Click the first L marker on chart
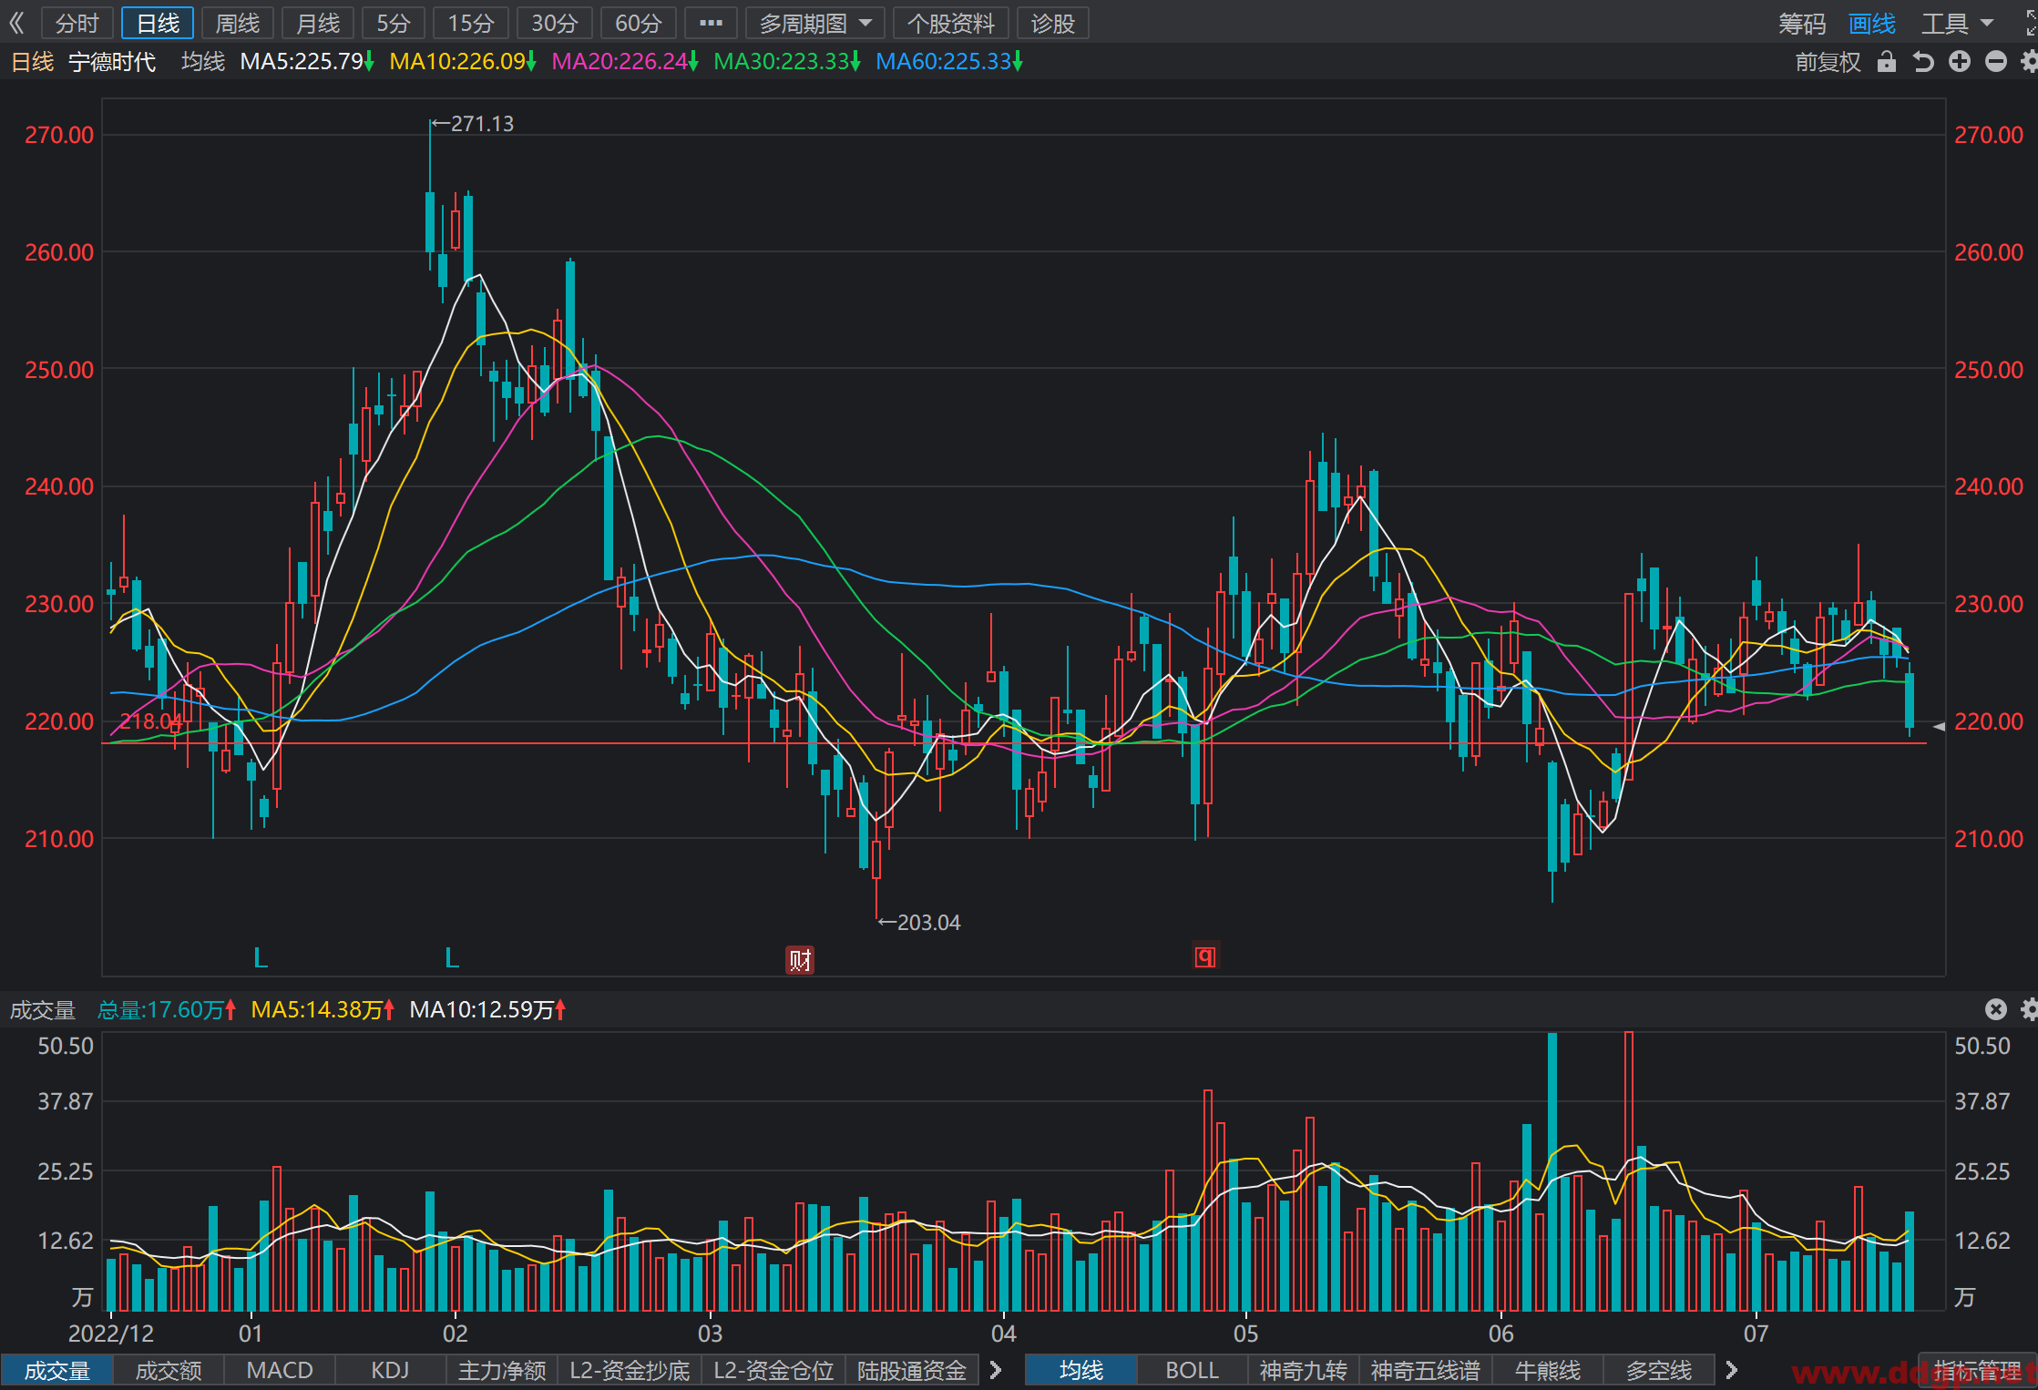The height and width of the screenshot is (1390, 2038). [x=261, y=958]
